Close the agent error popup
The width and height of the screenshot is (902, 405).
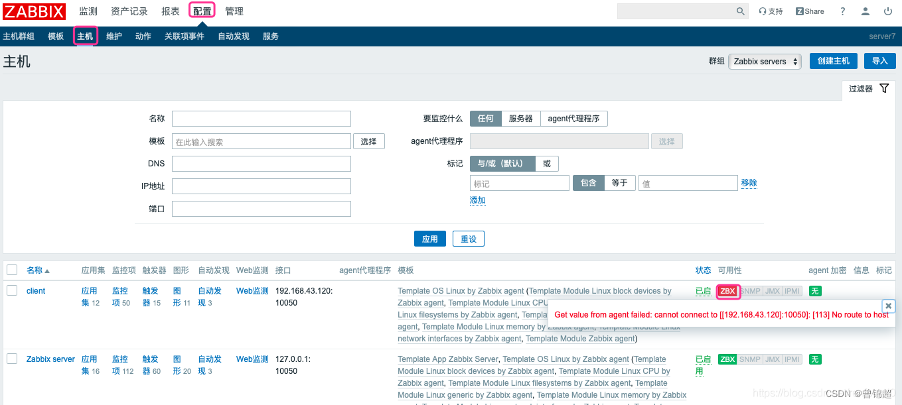pyautogui.click(x=888, y=306)
